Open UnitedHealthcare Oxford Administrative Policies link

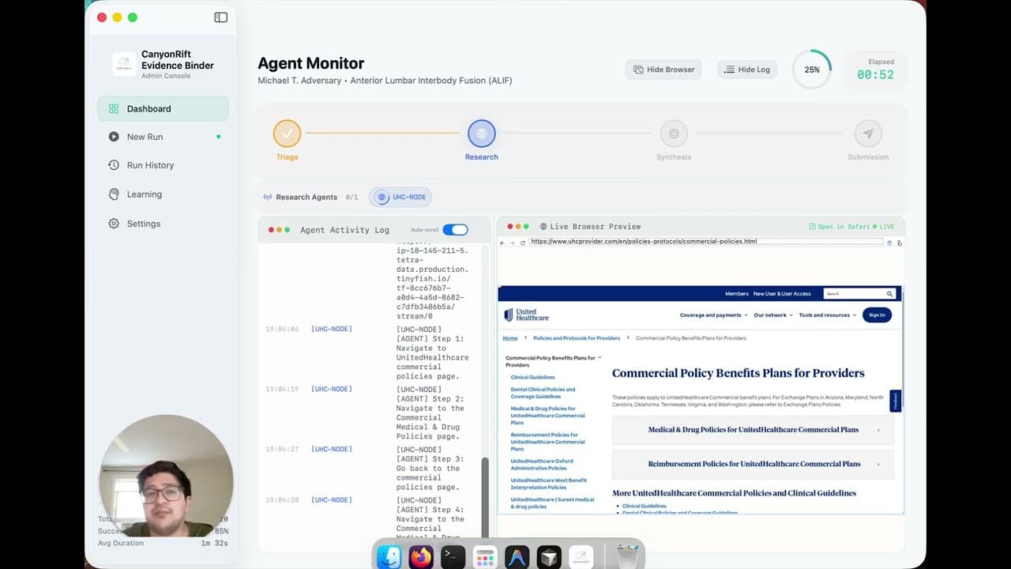coord(542,465)
